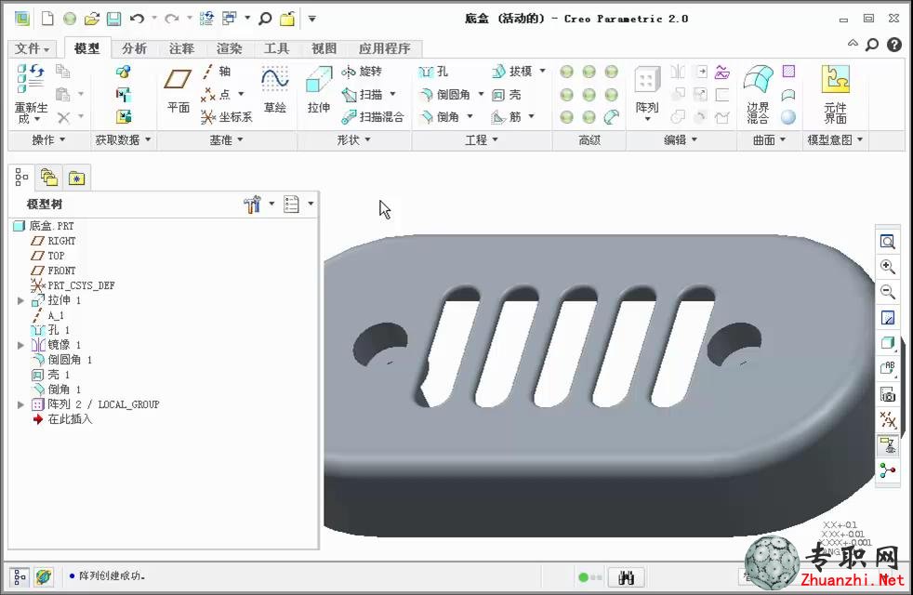Open the 基准 group dropdown
913x595 pixels.
tap(227, 140)
